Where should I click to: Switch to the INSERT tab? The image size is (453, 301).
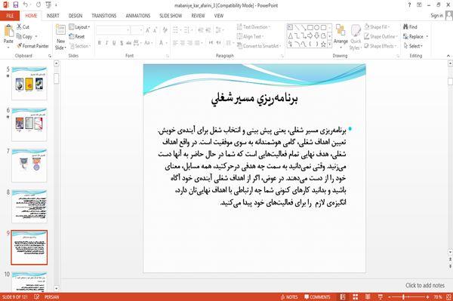[53, 16]
